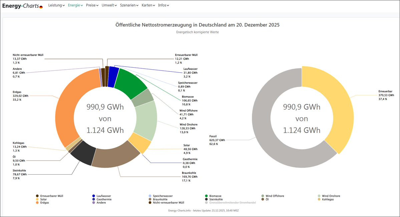Hide Wind Offshore series via legend
This screenshot has height=217, width=400.
pyautogui.click(x=275, y=196)
